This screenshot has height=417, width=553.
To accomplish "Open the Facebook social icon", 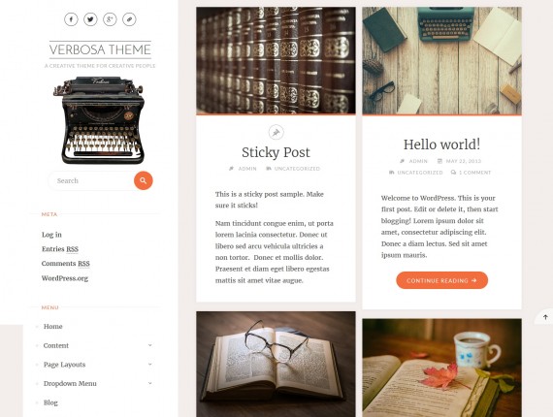I will pos(71,19).
